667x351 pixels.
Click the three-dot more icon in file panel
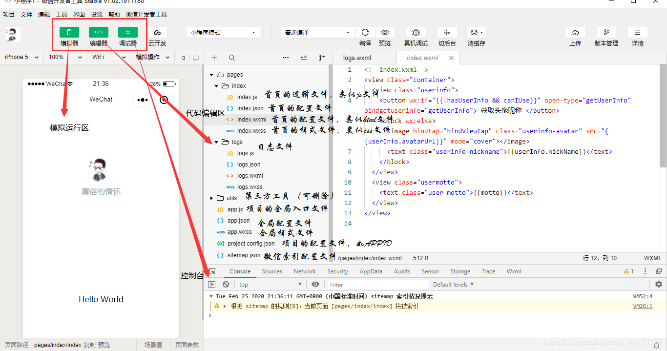point(286,58)
